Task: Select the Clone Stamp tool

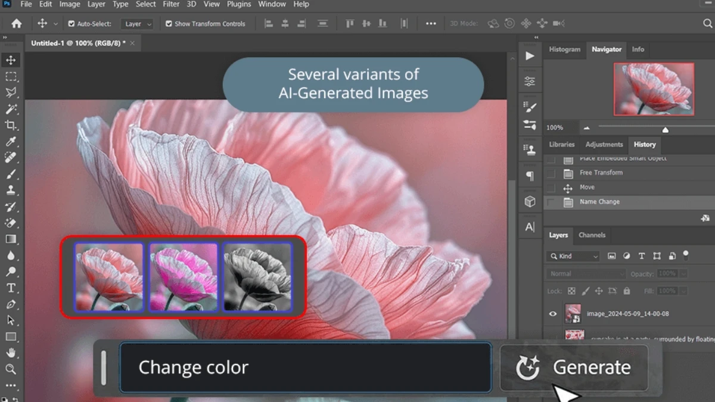Action: point(11,191)
